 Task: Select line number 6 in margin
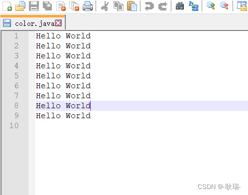coord(16,86)
